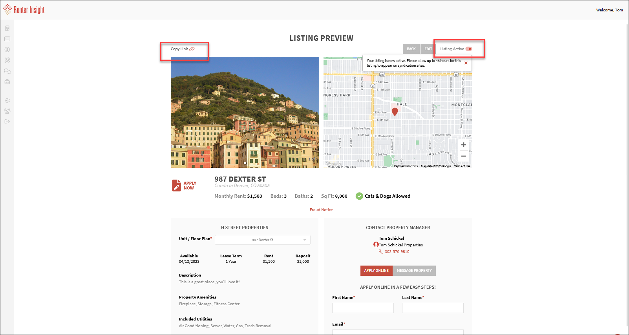Open the briefcase icon in sidebar

click(x=7, y=82)
